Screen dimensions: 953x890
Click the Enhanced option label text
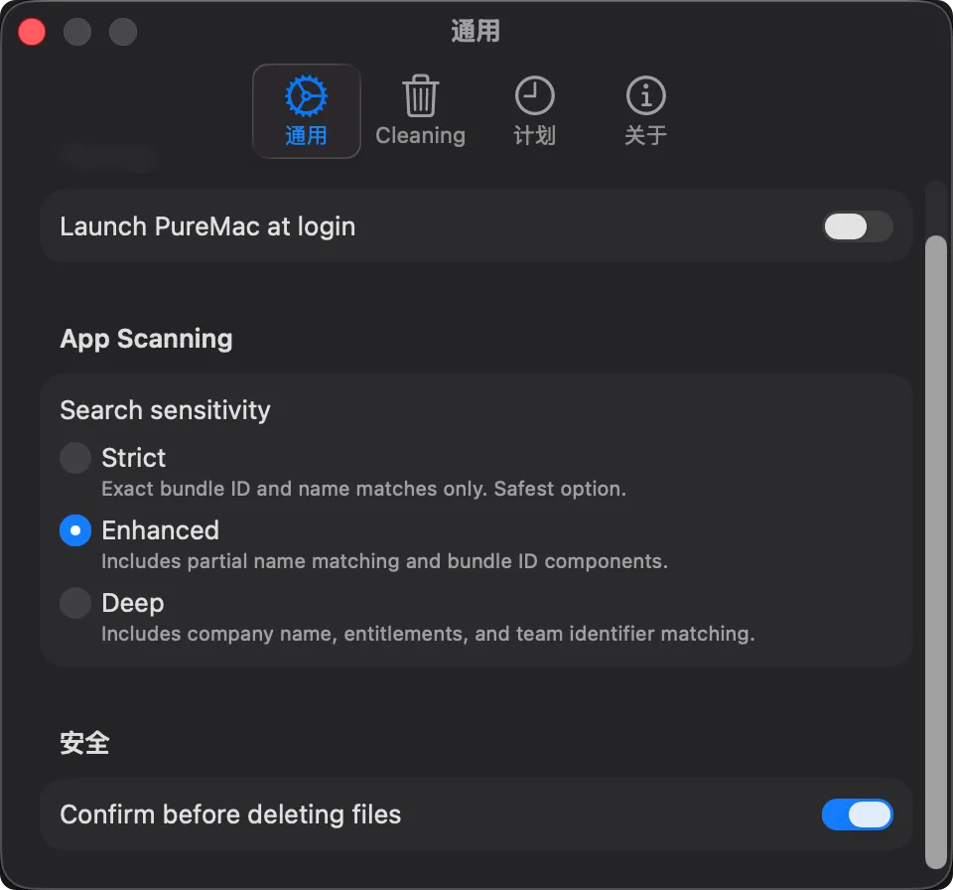pyautogui.click(x=161, y=530)
